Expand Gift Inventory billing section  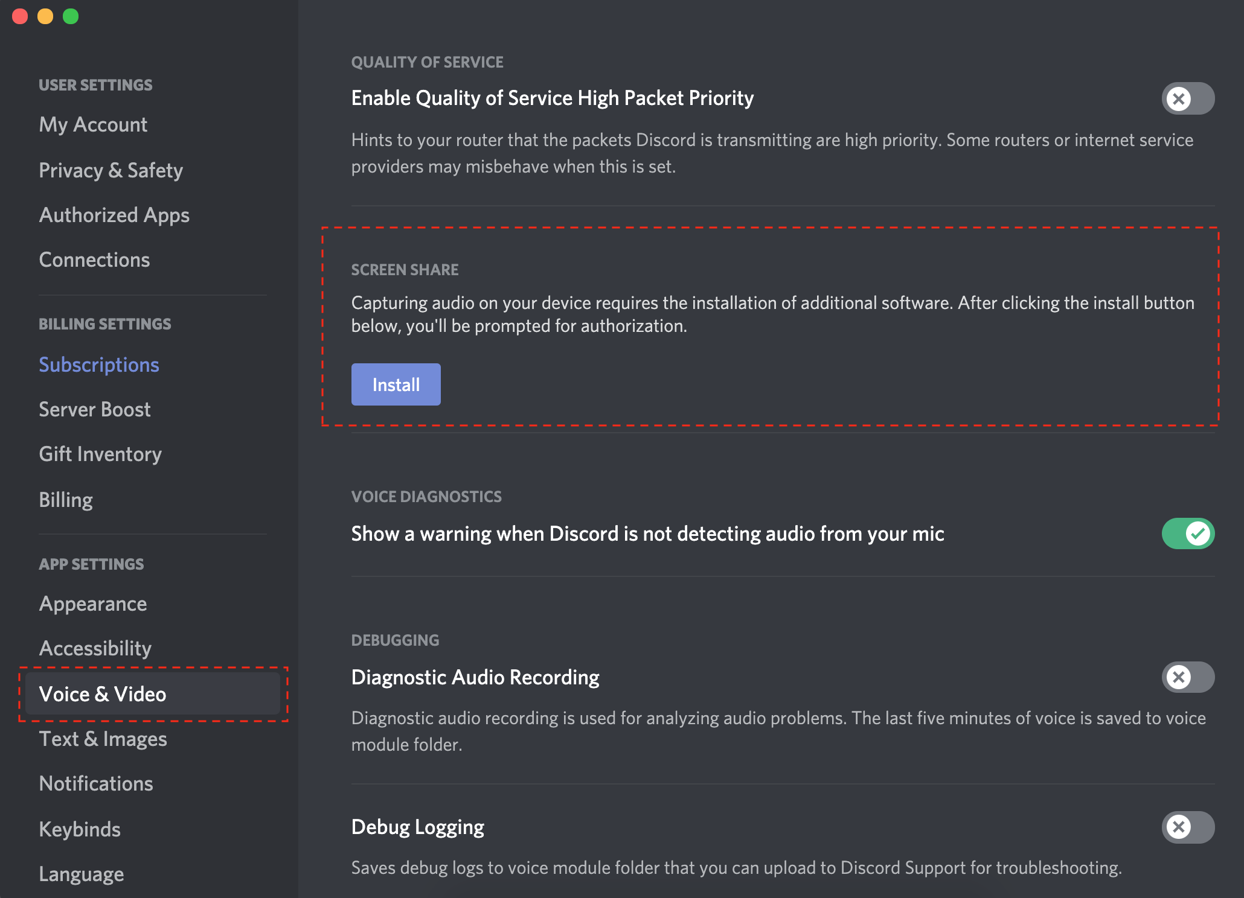pos(98,454)
